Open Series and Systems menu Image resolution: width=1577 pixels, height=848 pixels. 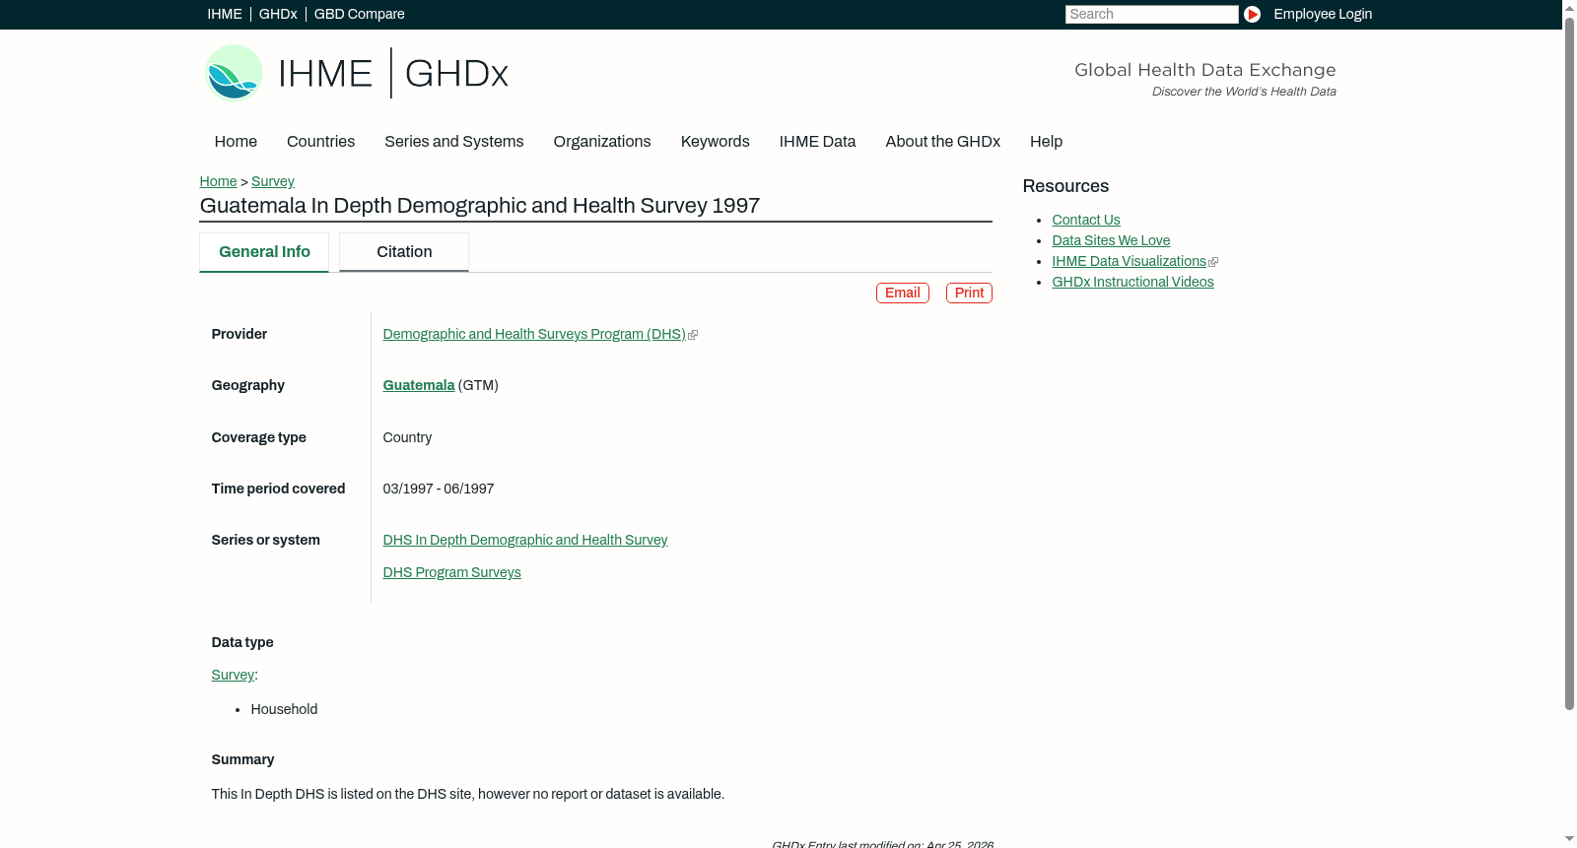tap(454, 142)
